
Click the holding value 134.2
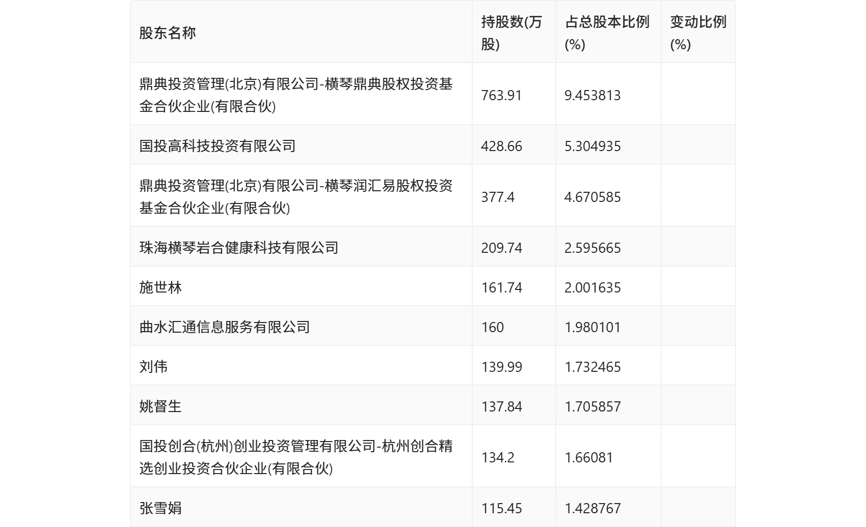pos(498,457)
